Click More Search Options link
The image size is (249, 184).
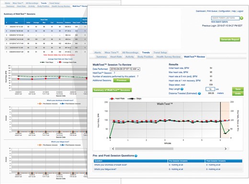(x=219, y=22)
